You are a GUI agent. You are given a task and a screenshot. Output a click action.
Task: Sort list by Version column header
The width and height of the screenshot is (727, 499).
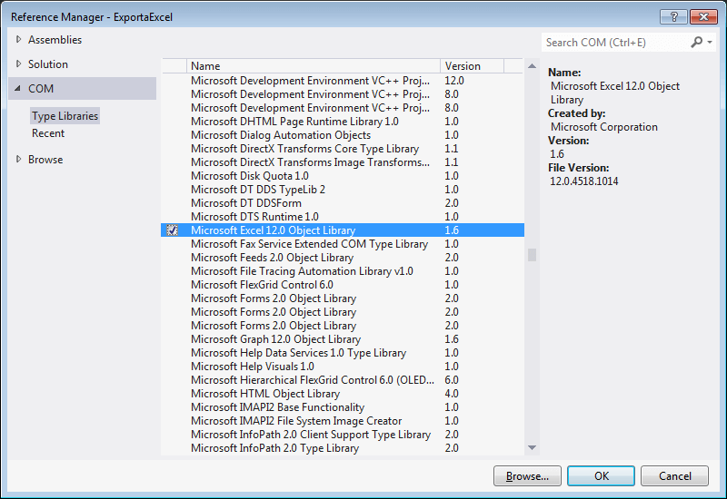pyautogui.click(x=472, y=65)
